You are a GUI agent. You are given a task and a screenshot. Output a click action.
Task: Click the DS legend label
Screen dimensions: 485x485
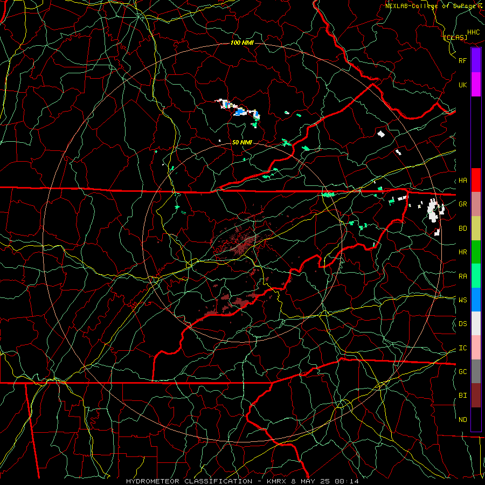(x=463, y=324)
